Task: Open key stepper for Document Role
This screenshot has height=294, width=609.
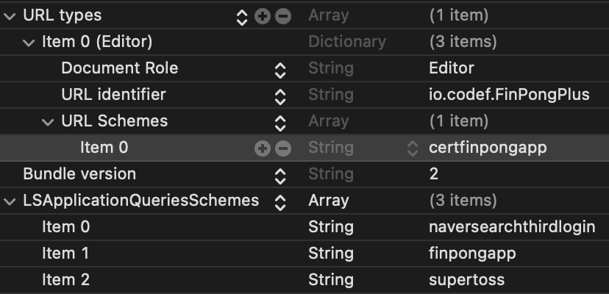Action: point(280,71)
